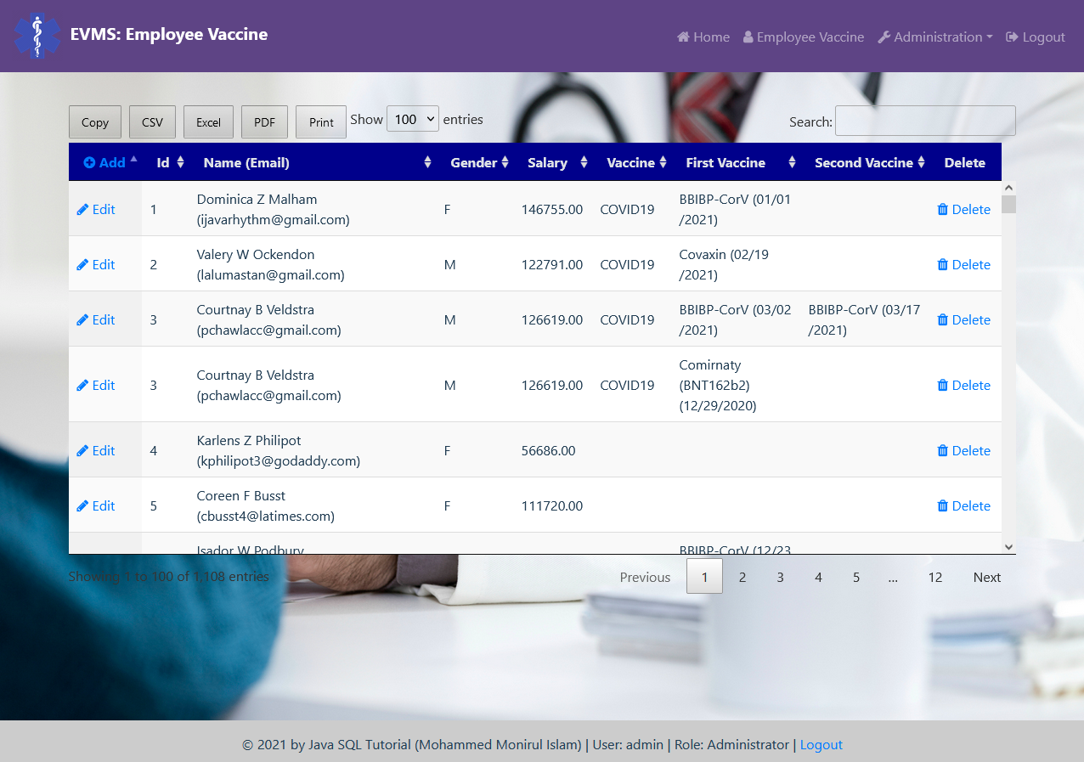This screenshot has width=1084, height=762.
Task: Click the Add plus icon in table header
Action: coord(91,161)
